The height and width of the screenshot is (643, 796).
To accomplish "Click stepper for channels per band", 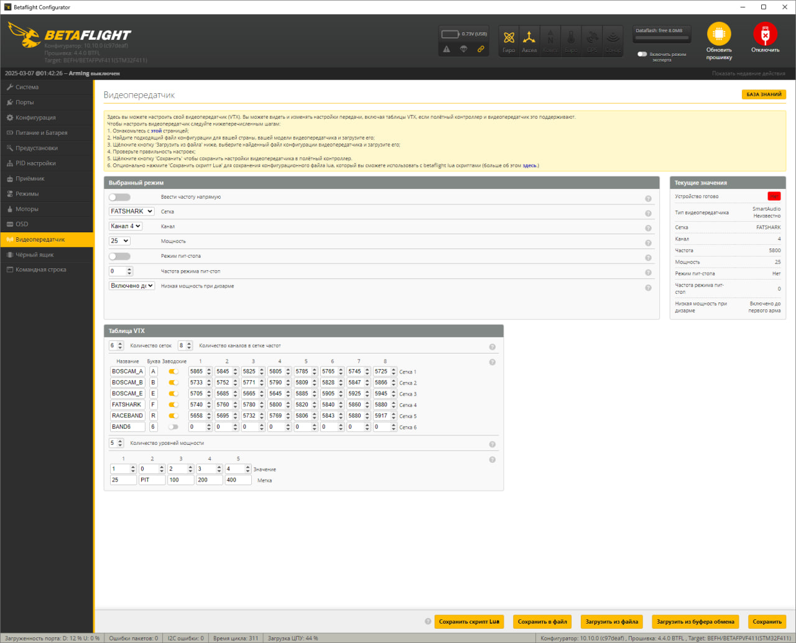I will [189, 346].
